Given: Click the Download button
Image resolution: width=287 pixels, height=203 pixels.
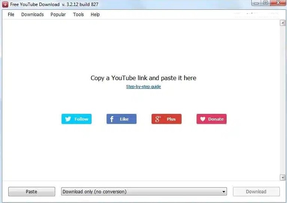Looking at the screenshot, I should [256, 191].
